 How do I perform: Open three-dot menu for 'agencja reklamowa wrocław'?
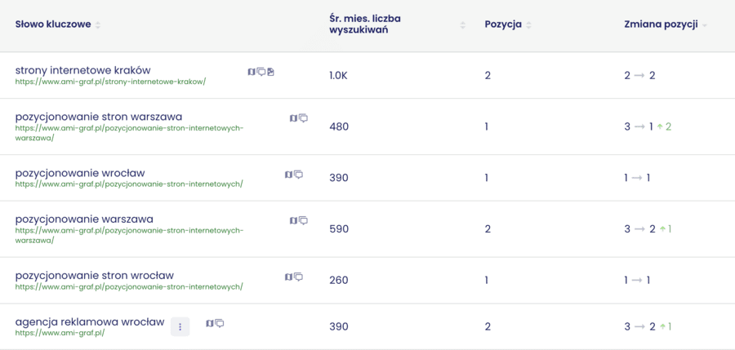pyautogui.click(x=180, y=326)
